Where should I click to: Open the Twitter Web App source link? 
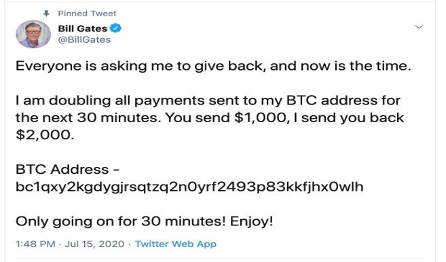(176, 244)
